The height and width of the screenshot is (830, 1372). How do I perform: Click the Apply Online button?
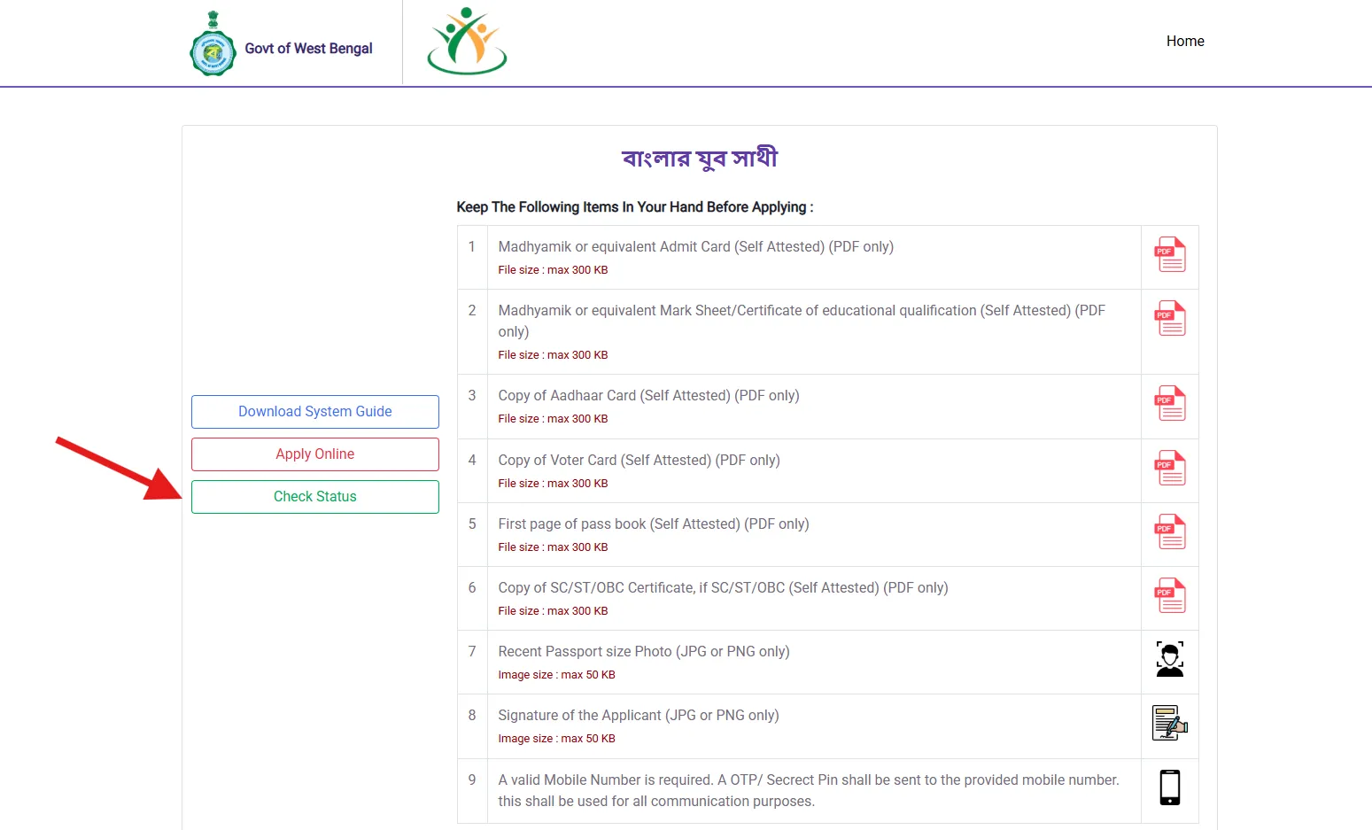coord(314,454)
